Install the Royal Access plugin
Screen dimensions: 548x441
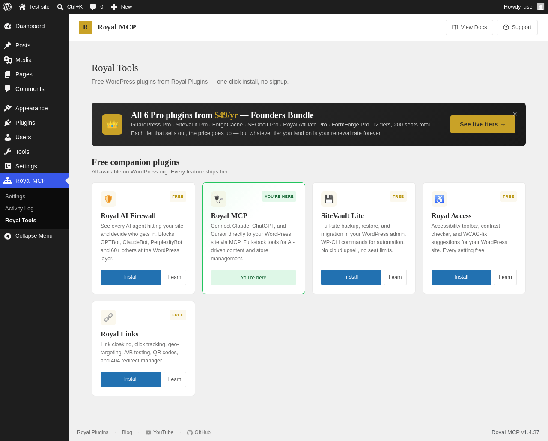[462, 277]
